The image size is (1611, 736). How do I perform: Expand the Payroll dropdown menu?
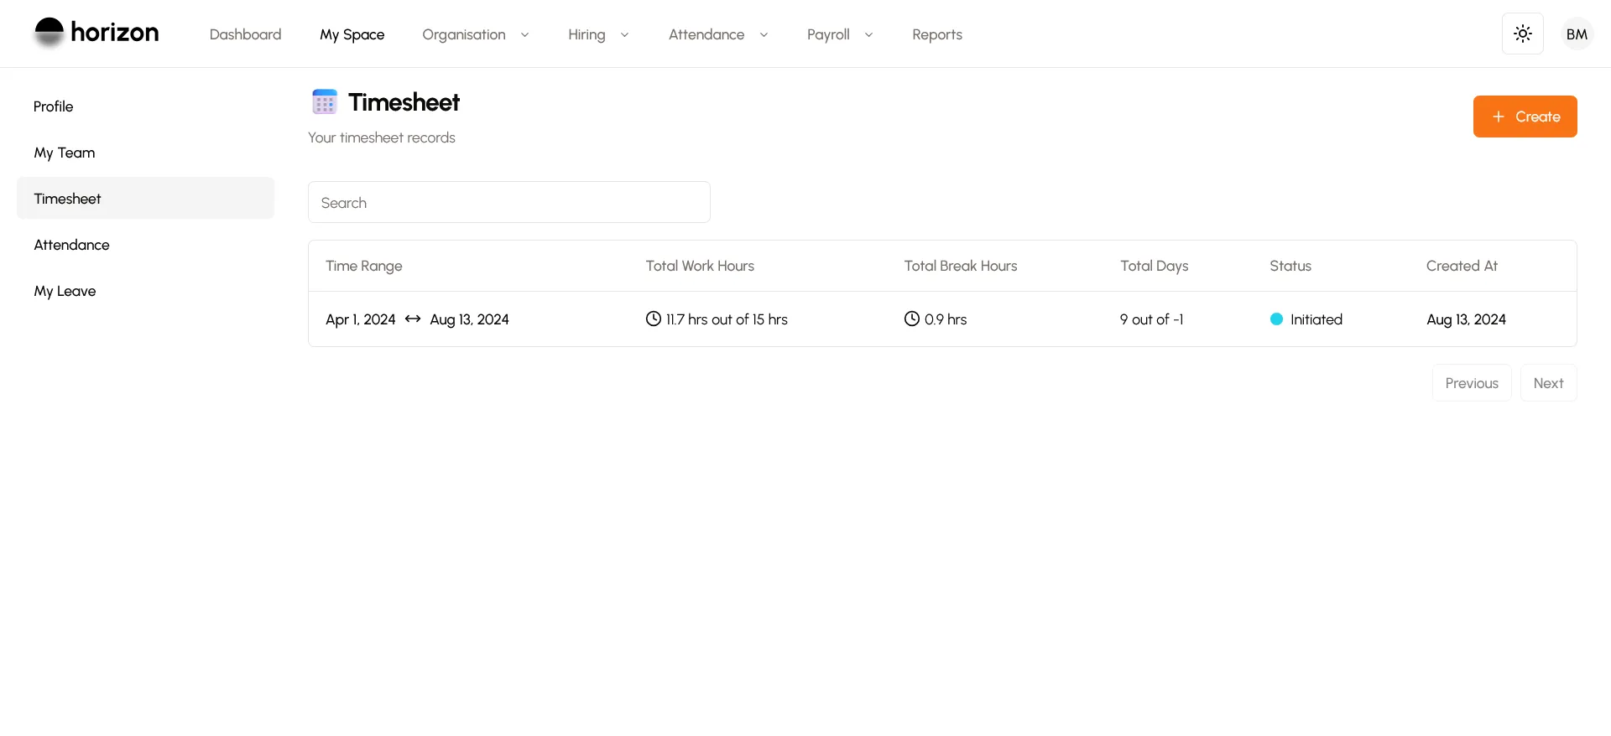click(840, 34)
